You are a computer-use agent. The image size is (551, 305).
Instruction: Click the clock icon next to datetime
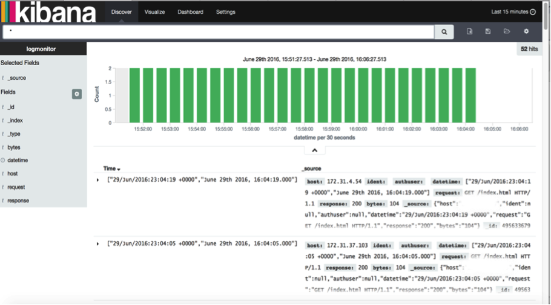tap(3, 160)
